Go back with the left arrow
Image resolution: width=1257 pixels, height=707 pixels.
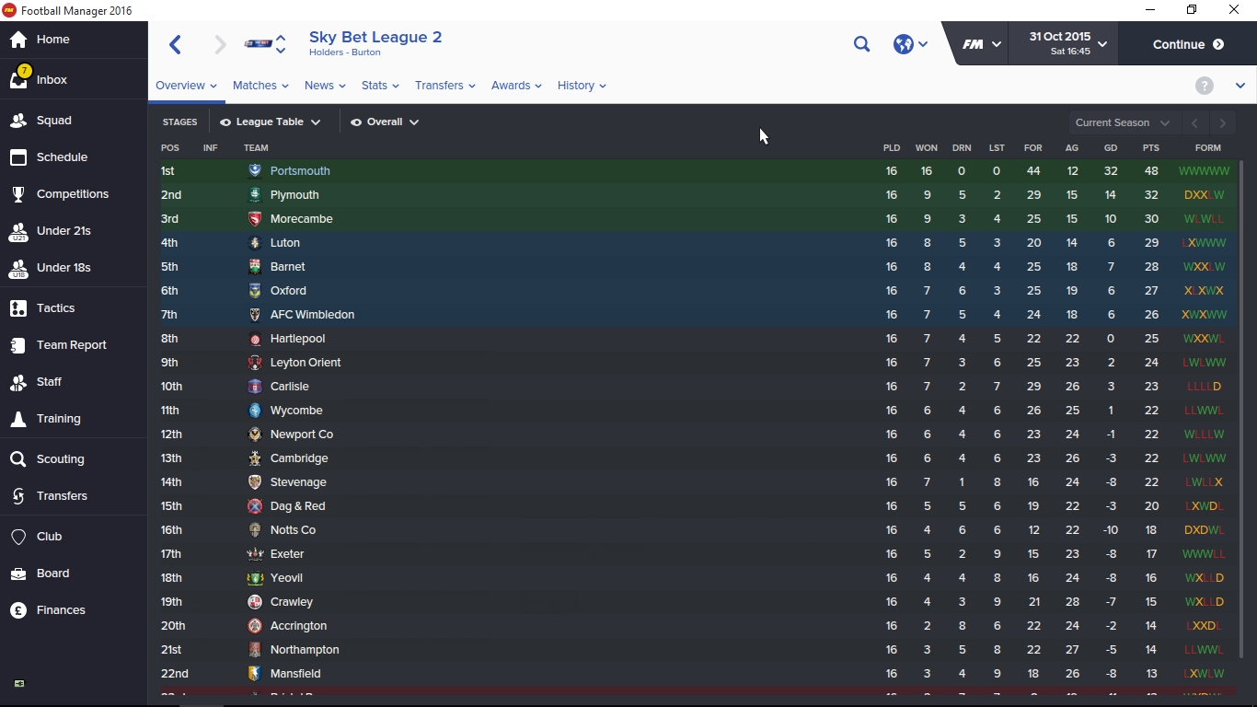coord(176,44)
